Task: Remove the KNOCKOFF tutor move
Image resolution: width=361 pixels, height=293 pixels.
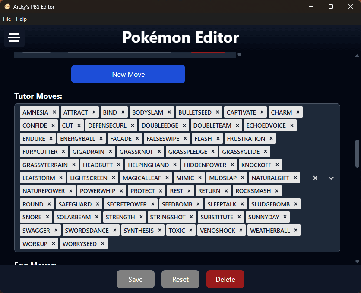Action: click(277, 165)
